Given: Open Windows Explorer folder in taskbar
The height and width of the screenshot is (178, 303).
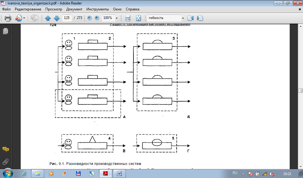Looking at the screenshot, I should coord(38,174).
